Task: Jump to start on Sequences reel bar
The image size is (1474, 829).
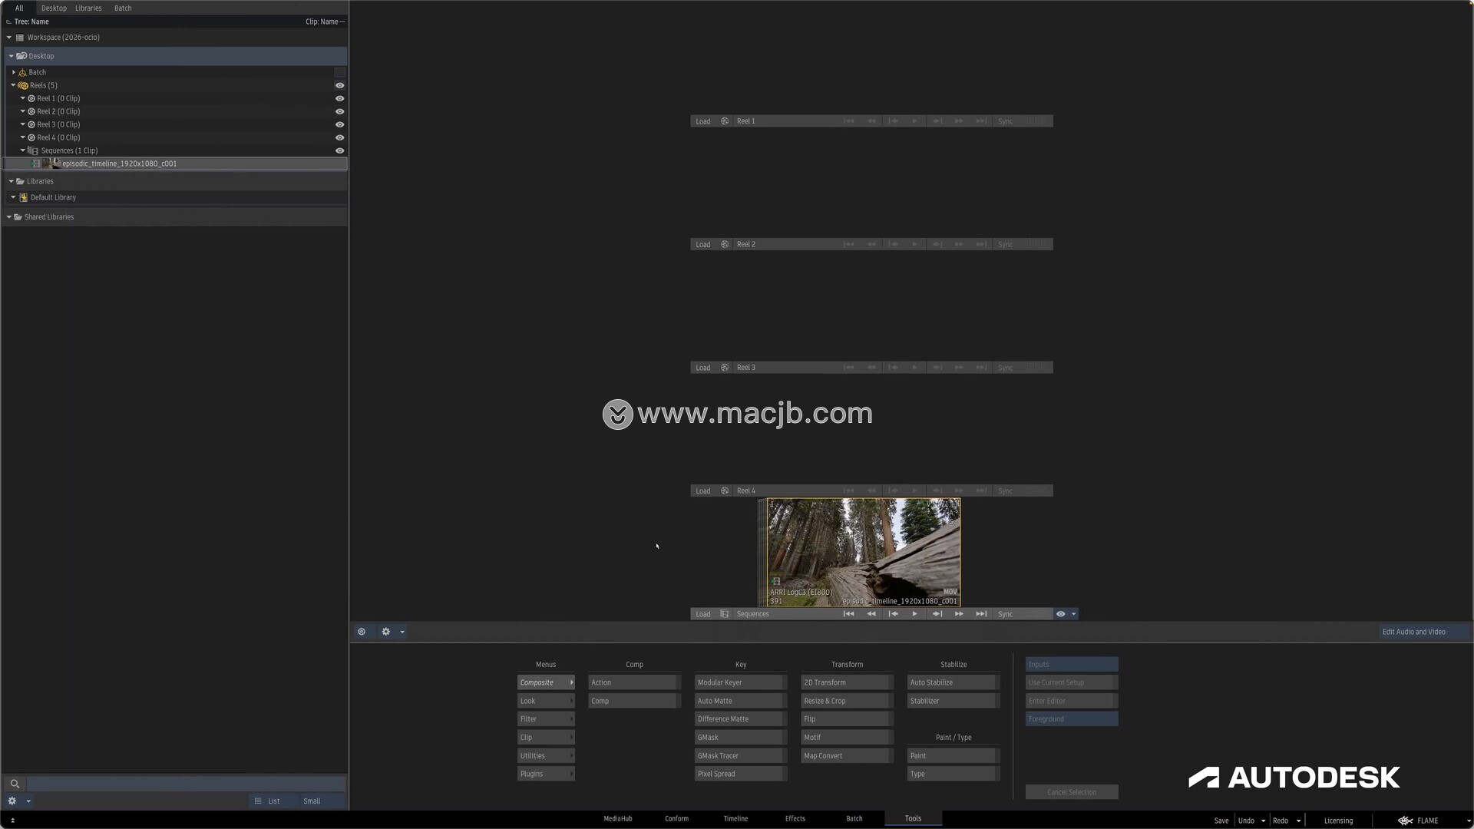Action: 848,614
